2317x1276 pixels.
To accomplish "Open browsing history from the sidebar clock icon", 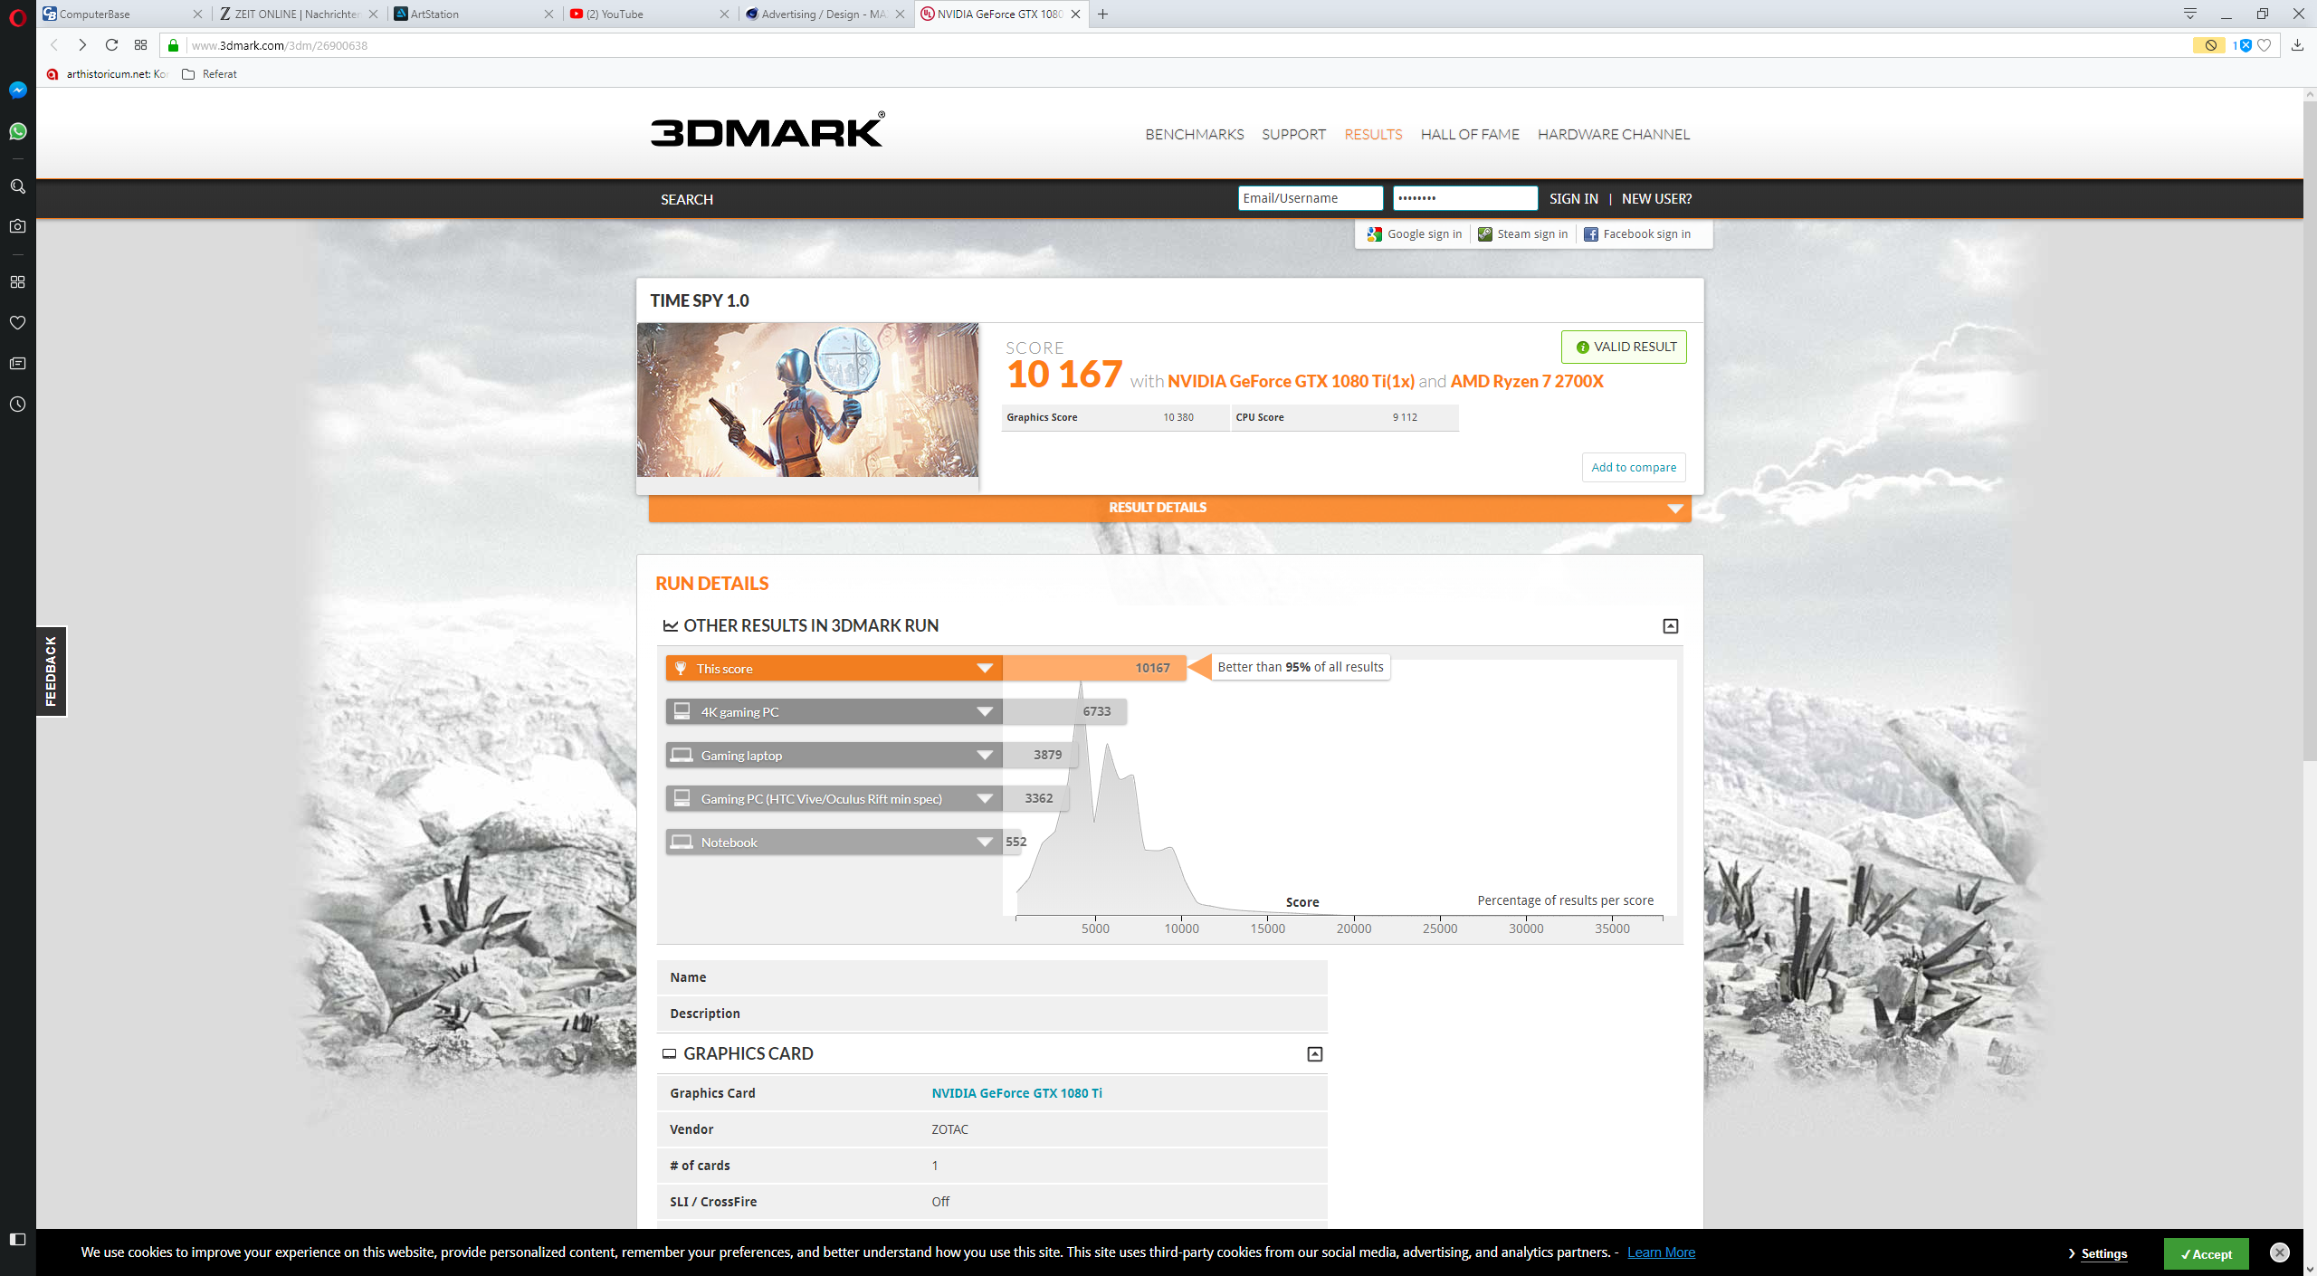I will coord(17,405).
